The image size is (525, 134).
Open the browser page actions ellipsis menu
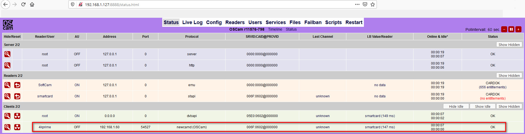click(357, 4)
